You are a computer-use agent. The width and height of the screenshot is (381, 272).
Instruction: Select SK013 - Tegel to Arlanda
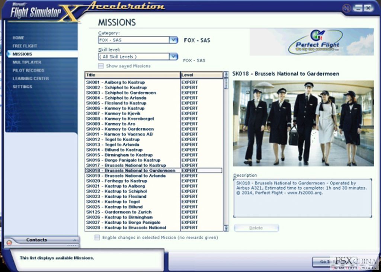pos(154,145)
